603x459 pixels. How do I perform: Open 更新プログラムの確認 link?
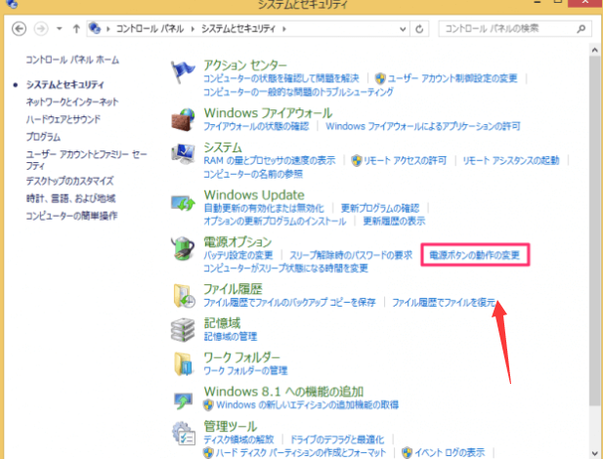pyautogui.click(x=380, y=208)
